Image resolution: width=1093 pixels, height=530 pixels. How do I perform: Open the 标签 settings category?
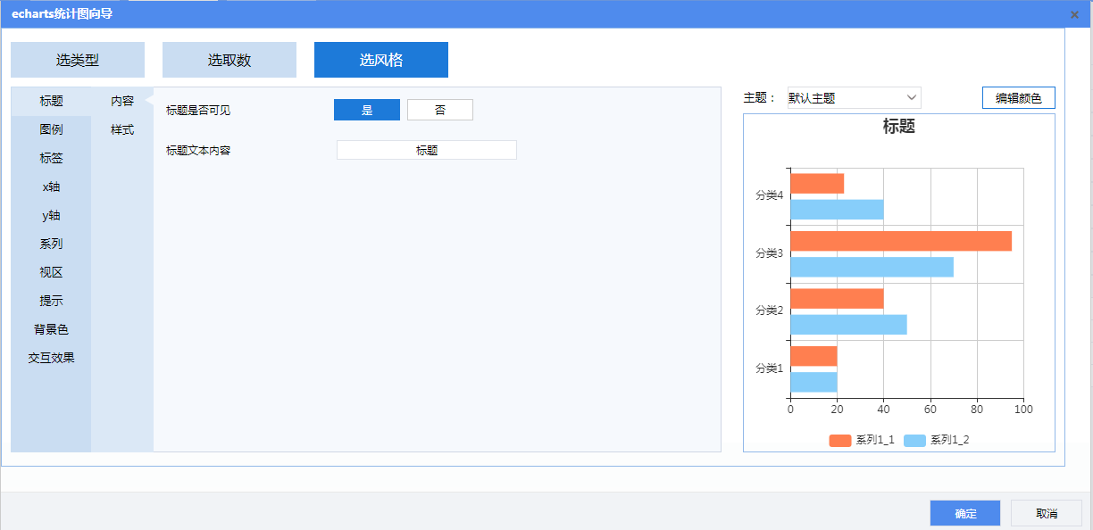(51, 158)
